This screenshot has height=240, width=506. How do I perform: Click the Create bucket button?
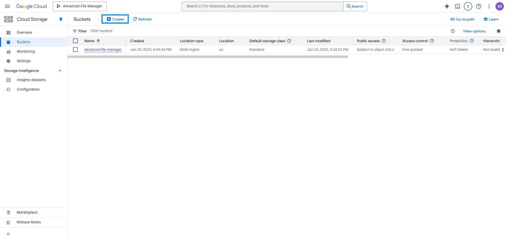115,19
